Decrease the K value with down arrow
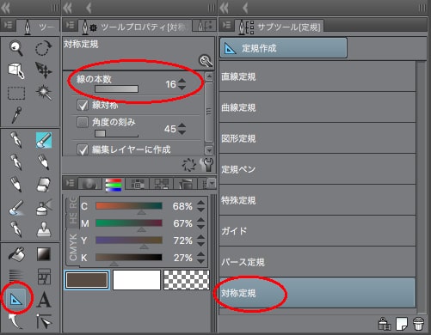The image size is (431, 335). point(201,261)
